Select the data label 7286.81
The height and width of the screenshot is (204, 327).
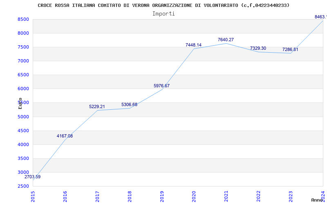point(290,49)
